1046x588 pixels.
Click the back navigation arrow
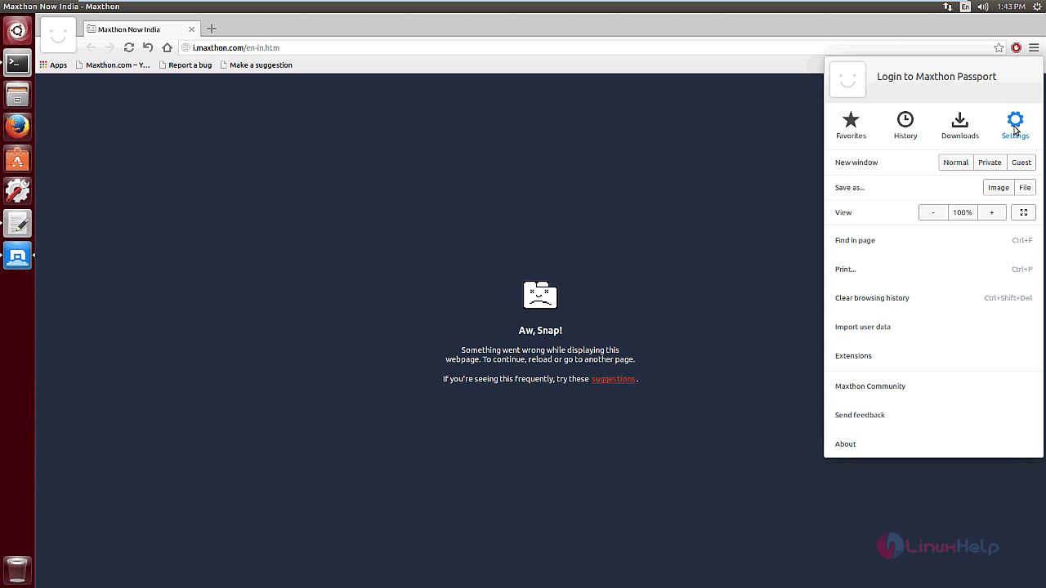pos(92,47)
